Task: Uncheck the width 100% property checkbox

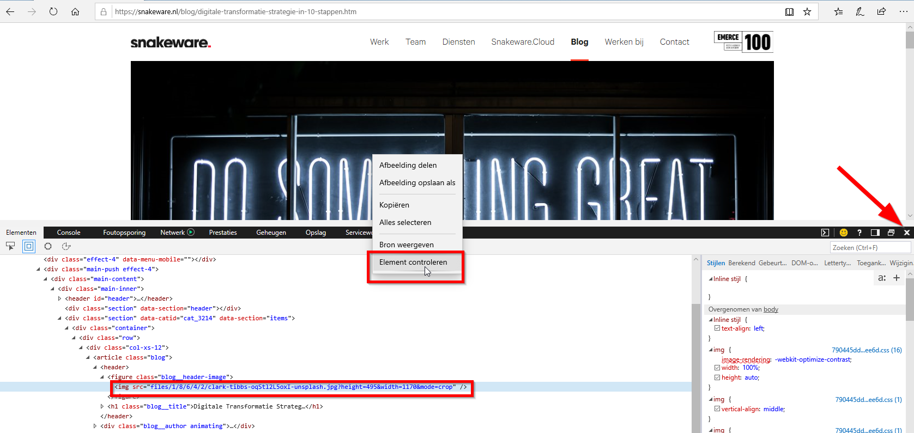Action: coord(717,368)
